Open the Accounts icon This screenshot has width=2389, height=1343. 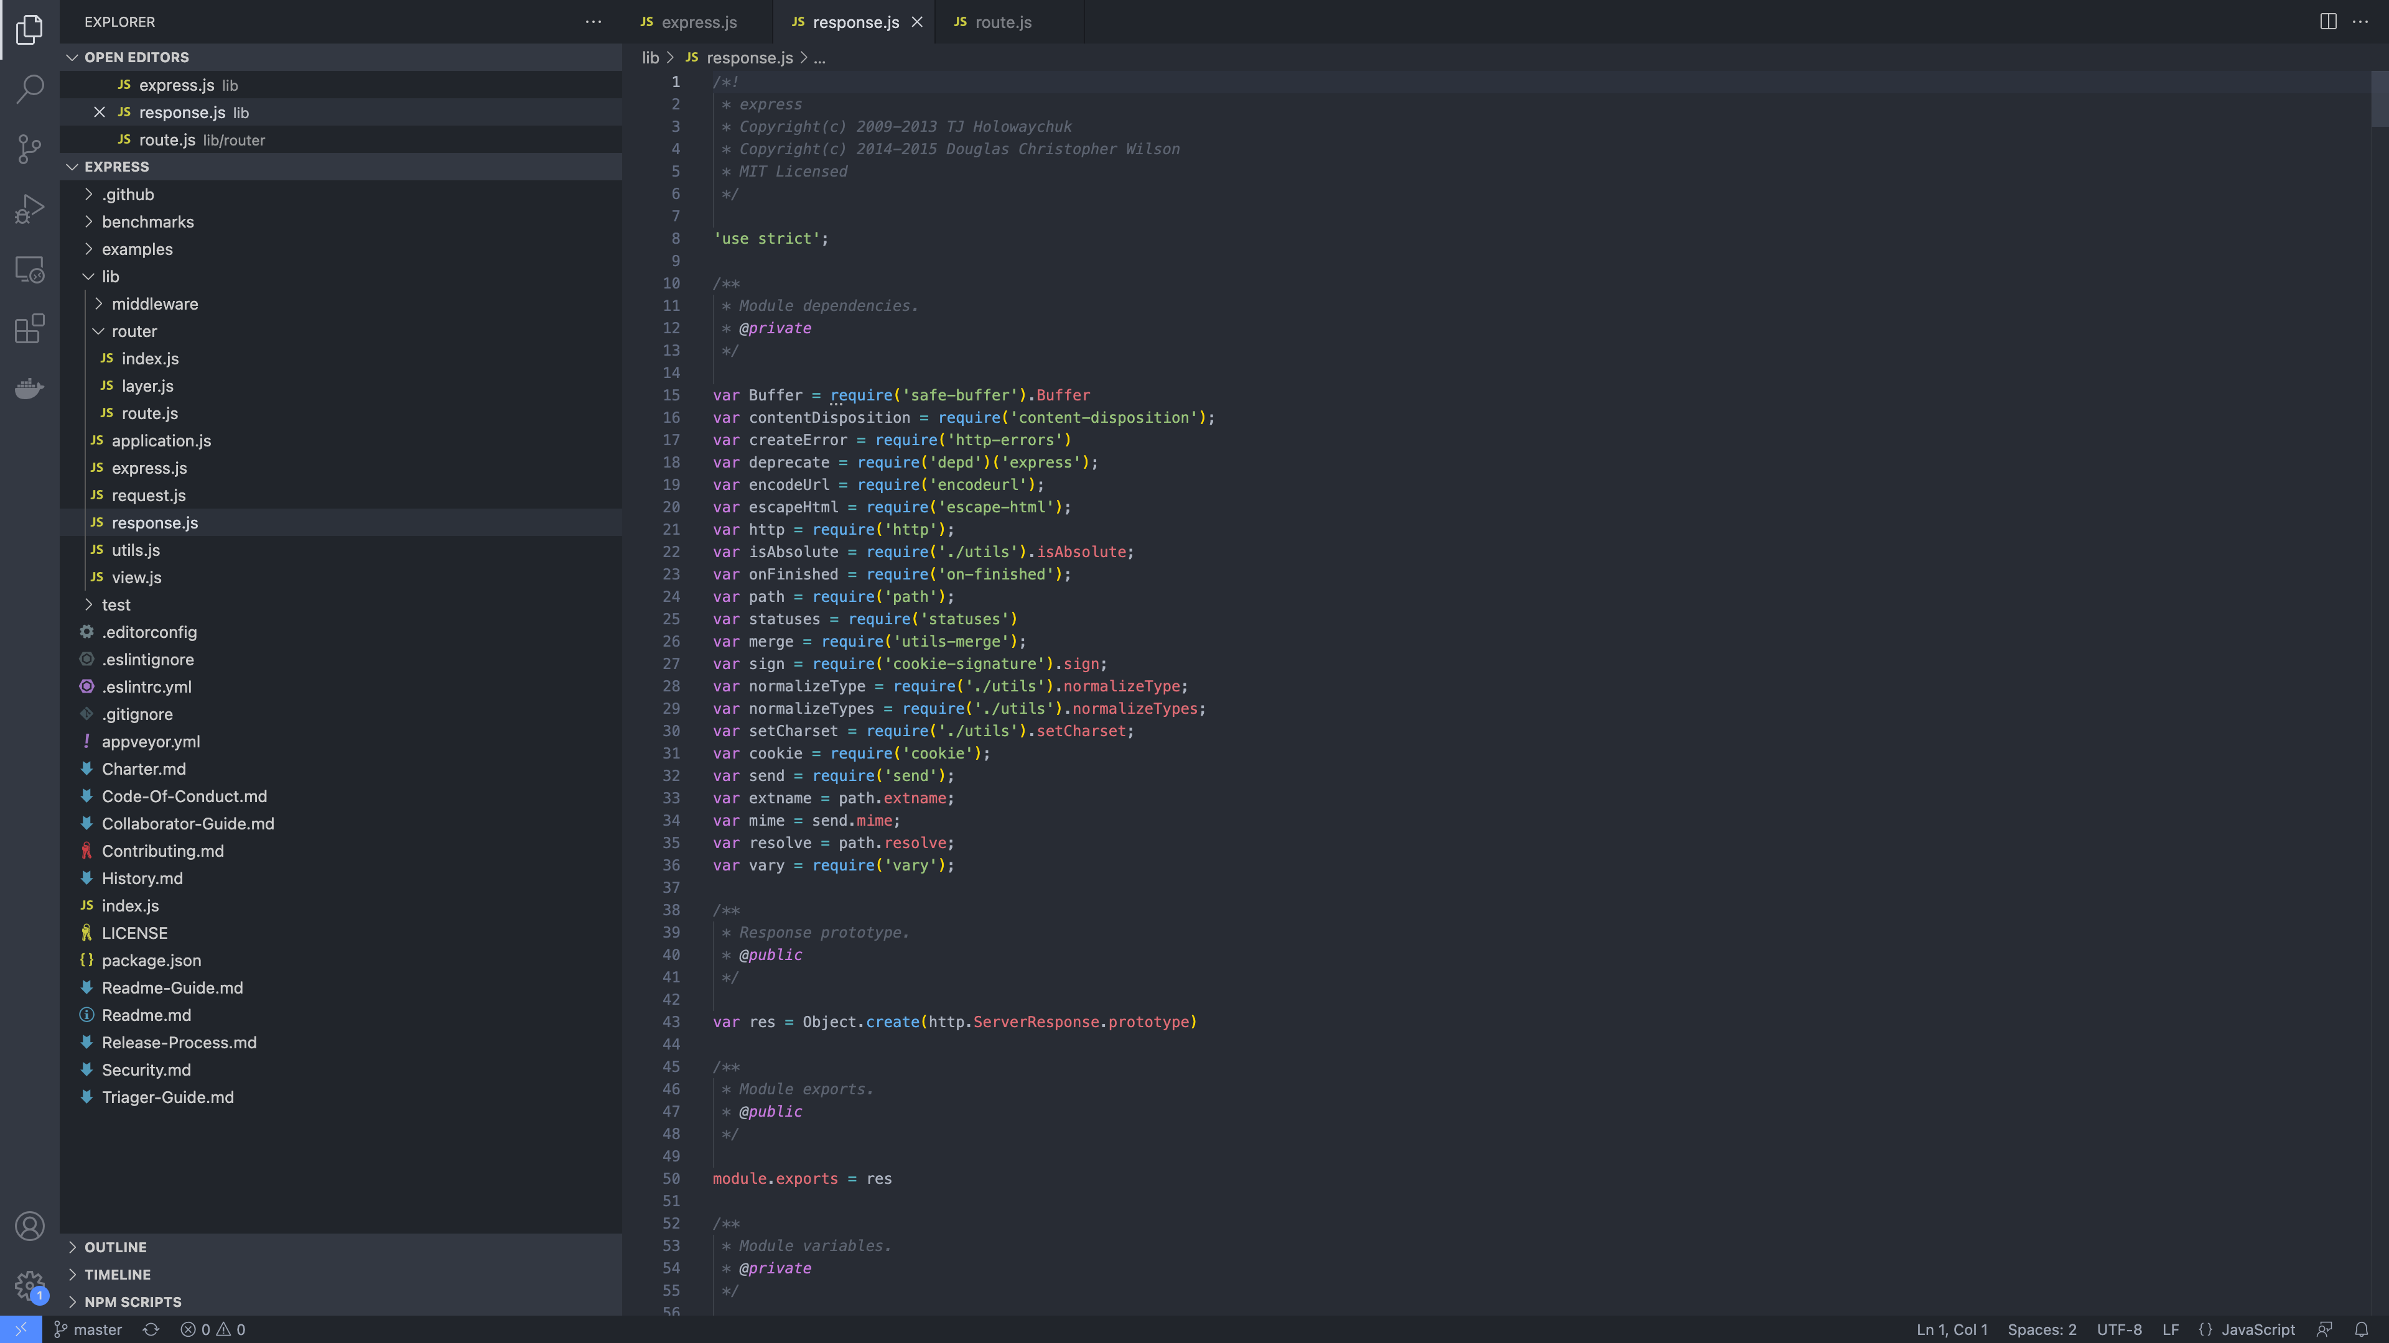30,1226
